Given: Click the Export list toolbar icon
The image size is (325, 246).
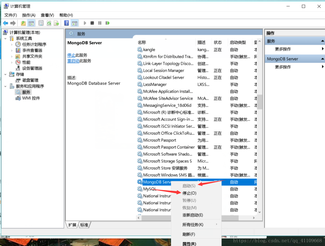Looking at the screenshot, I should 56,23.
